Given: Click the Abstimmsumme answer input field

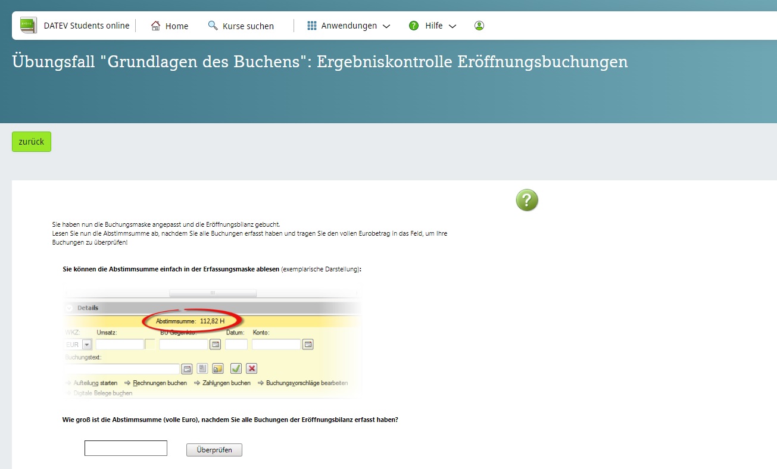Looking at the screenshot, I should 125,448.
